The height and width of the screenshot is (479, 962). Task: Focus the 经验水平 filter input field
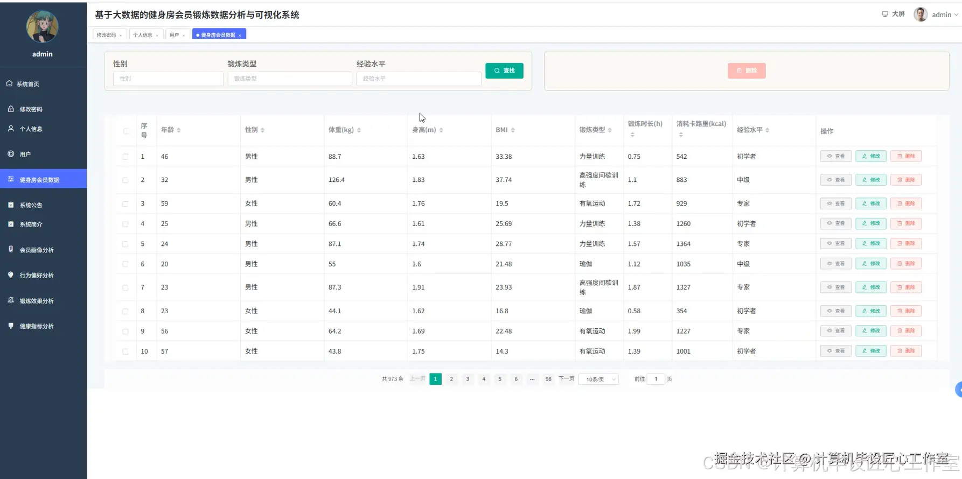[419, 79]
